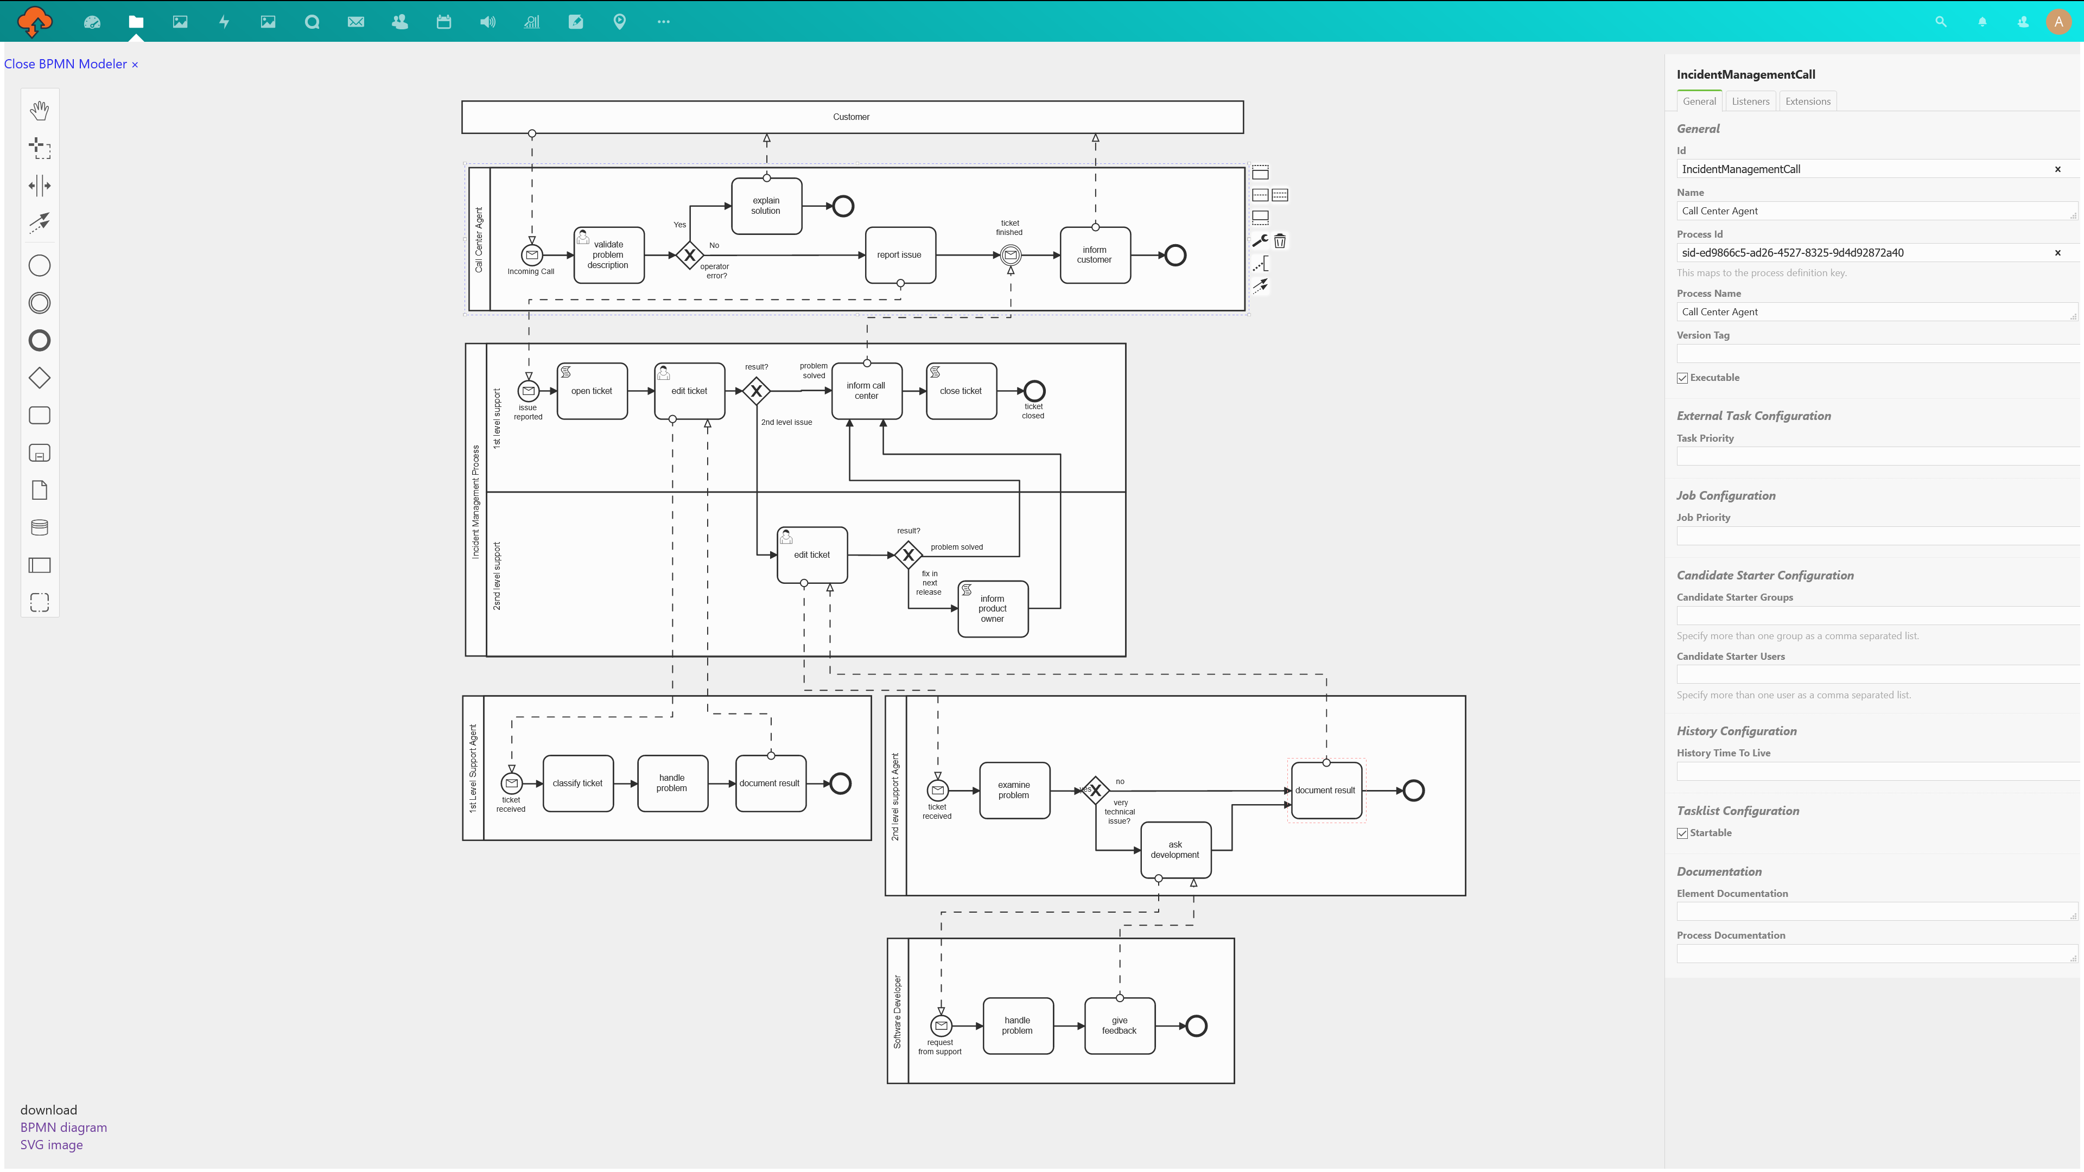
Task: Select the intermediate event shape in palette
Action: [x=39, y=303]
